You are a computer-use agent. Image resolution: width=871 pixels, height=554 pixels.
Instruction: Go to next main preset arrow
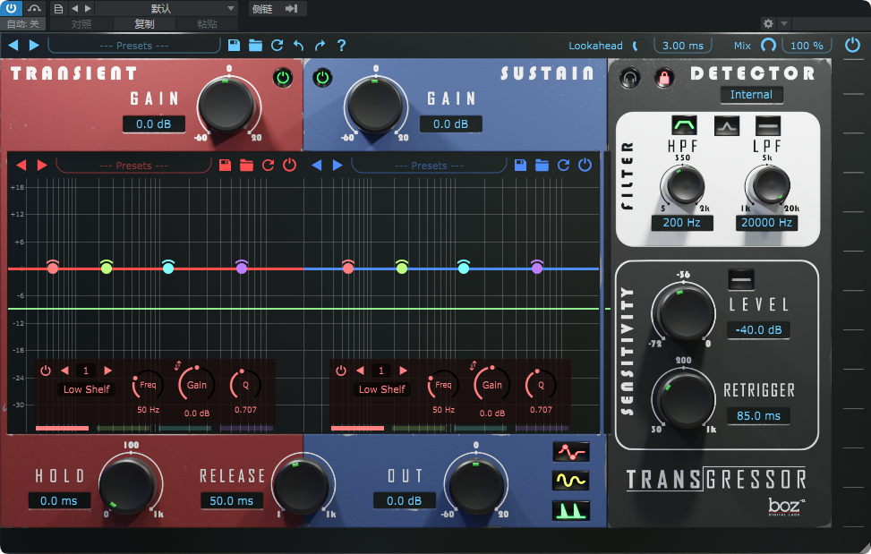(34, 45)
